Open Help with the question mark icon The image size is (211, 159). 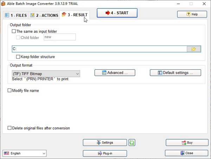pyautogui.click(x=192, y=14)
